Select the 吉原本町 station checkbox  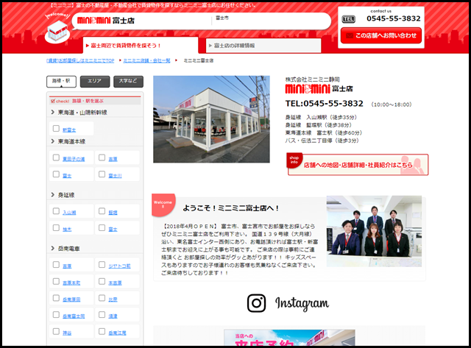56,281
